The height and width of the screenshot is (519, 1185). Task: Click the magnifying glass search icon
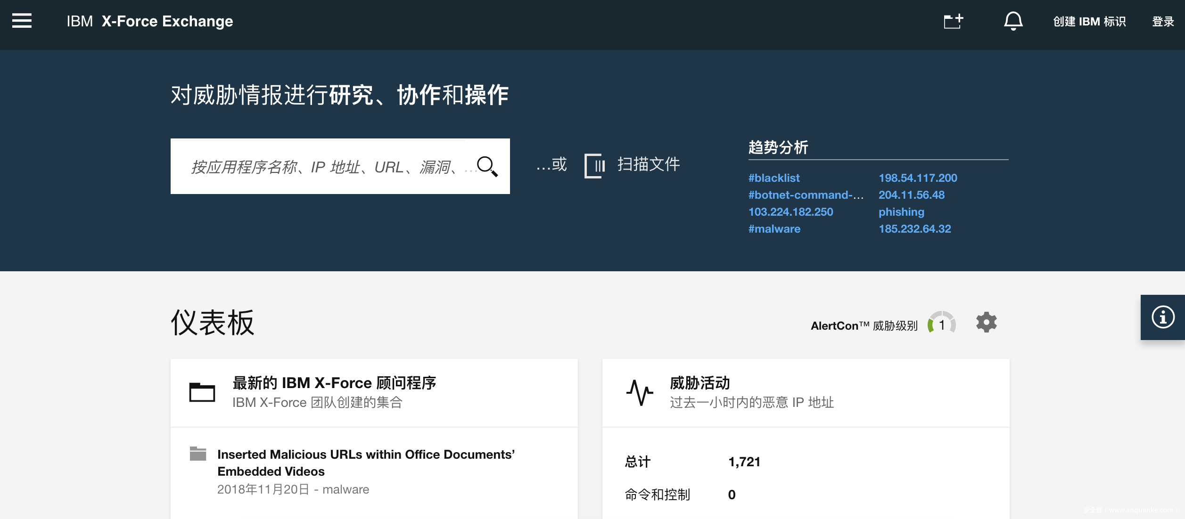click(x=487, y=166)
